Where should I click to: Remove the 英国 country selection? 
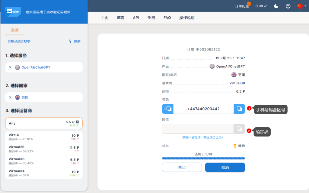coord(10,97)
